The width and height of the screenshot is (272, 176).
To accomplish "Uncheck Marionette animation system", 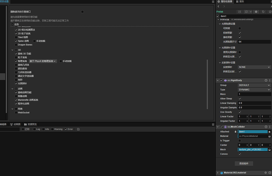I will click(16, 100).
